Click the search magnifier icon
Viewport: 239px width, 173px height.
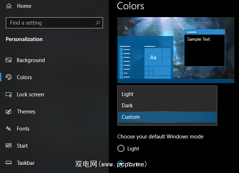[x=98, y=23]
